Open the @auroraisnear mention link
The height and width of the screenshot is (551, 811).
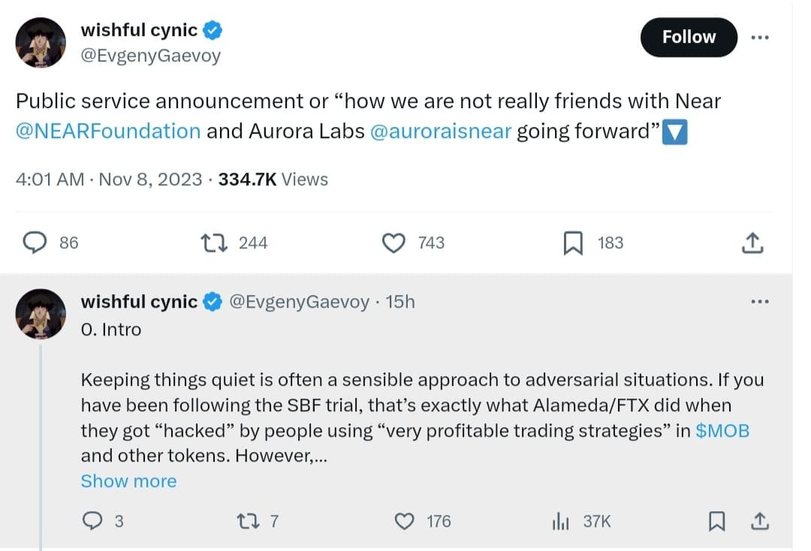[x=441, y=131]
